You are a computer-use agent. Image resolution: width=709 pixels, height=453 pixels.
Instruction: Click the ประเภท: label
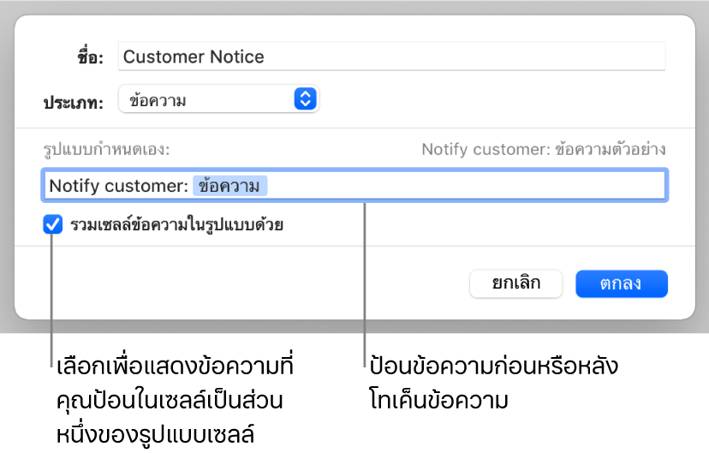tap(74, 102)
